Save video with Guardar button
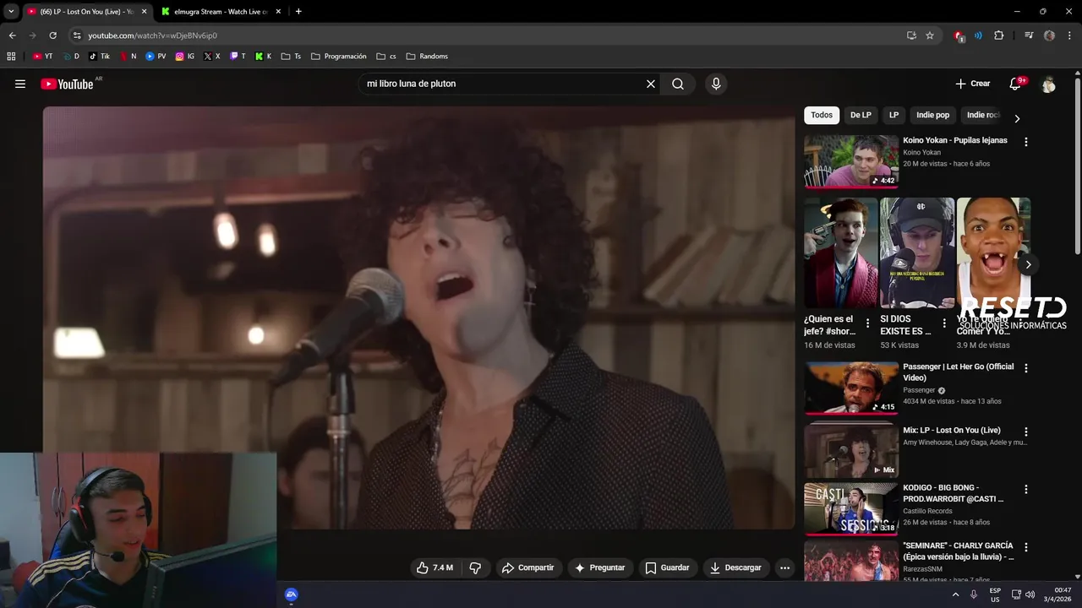 [667, 567]
